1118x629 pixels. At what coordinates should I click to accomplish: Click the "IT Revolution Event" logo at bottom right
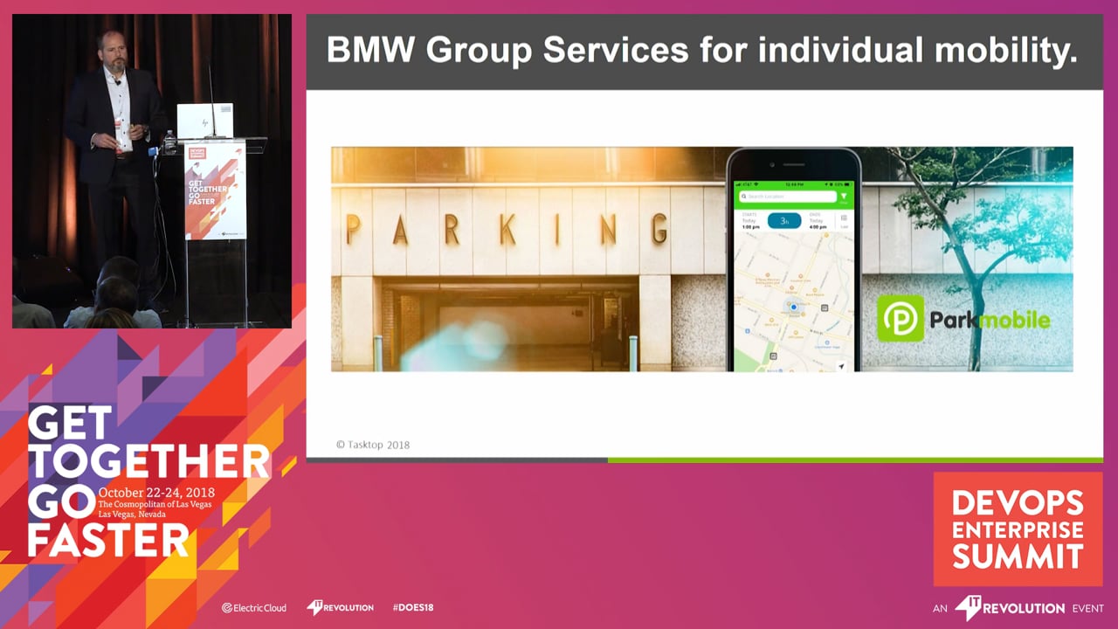[x=1018, y=608]
